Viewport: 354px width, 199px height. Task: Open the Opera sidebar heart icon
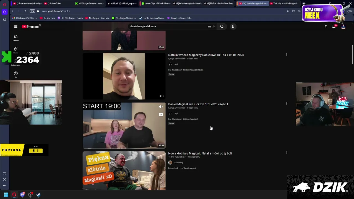point(4,174)
